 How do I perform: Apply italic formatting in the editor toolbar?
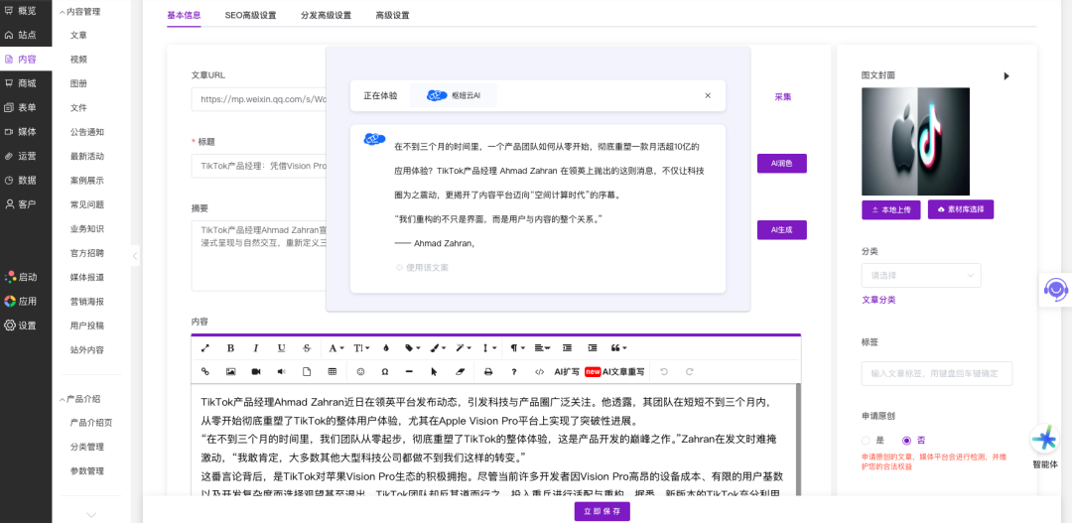pyautogui.click(x=256, y=348)
